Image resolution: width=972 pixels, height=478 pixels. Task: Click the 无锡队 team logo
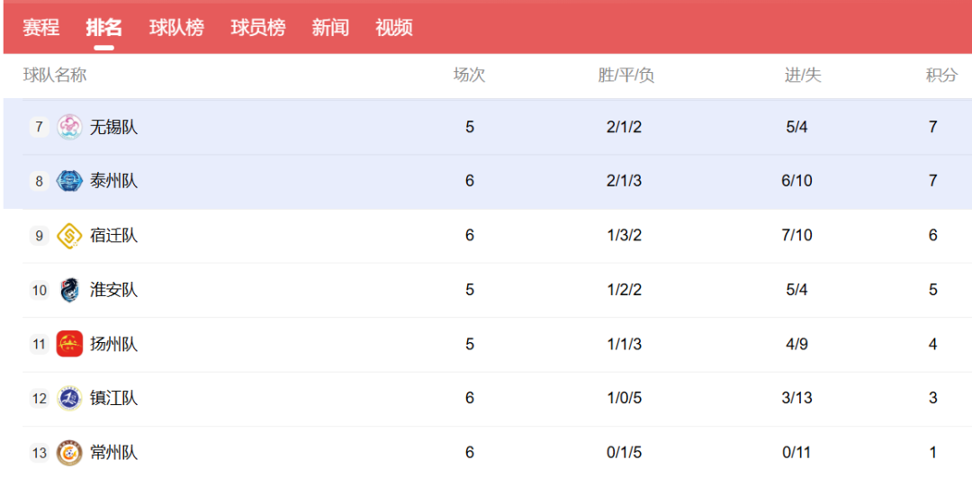69,127
